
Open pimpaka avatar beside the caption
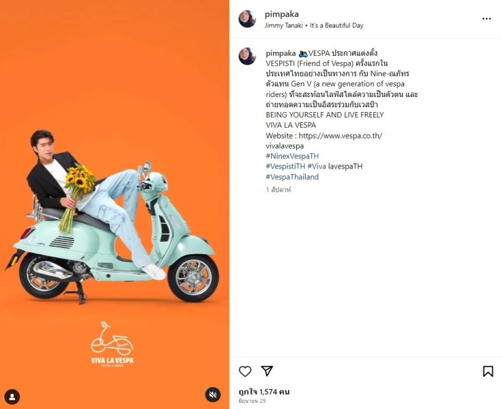[x=247, y=56]
